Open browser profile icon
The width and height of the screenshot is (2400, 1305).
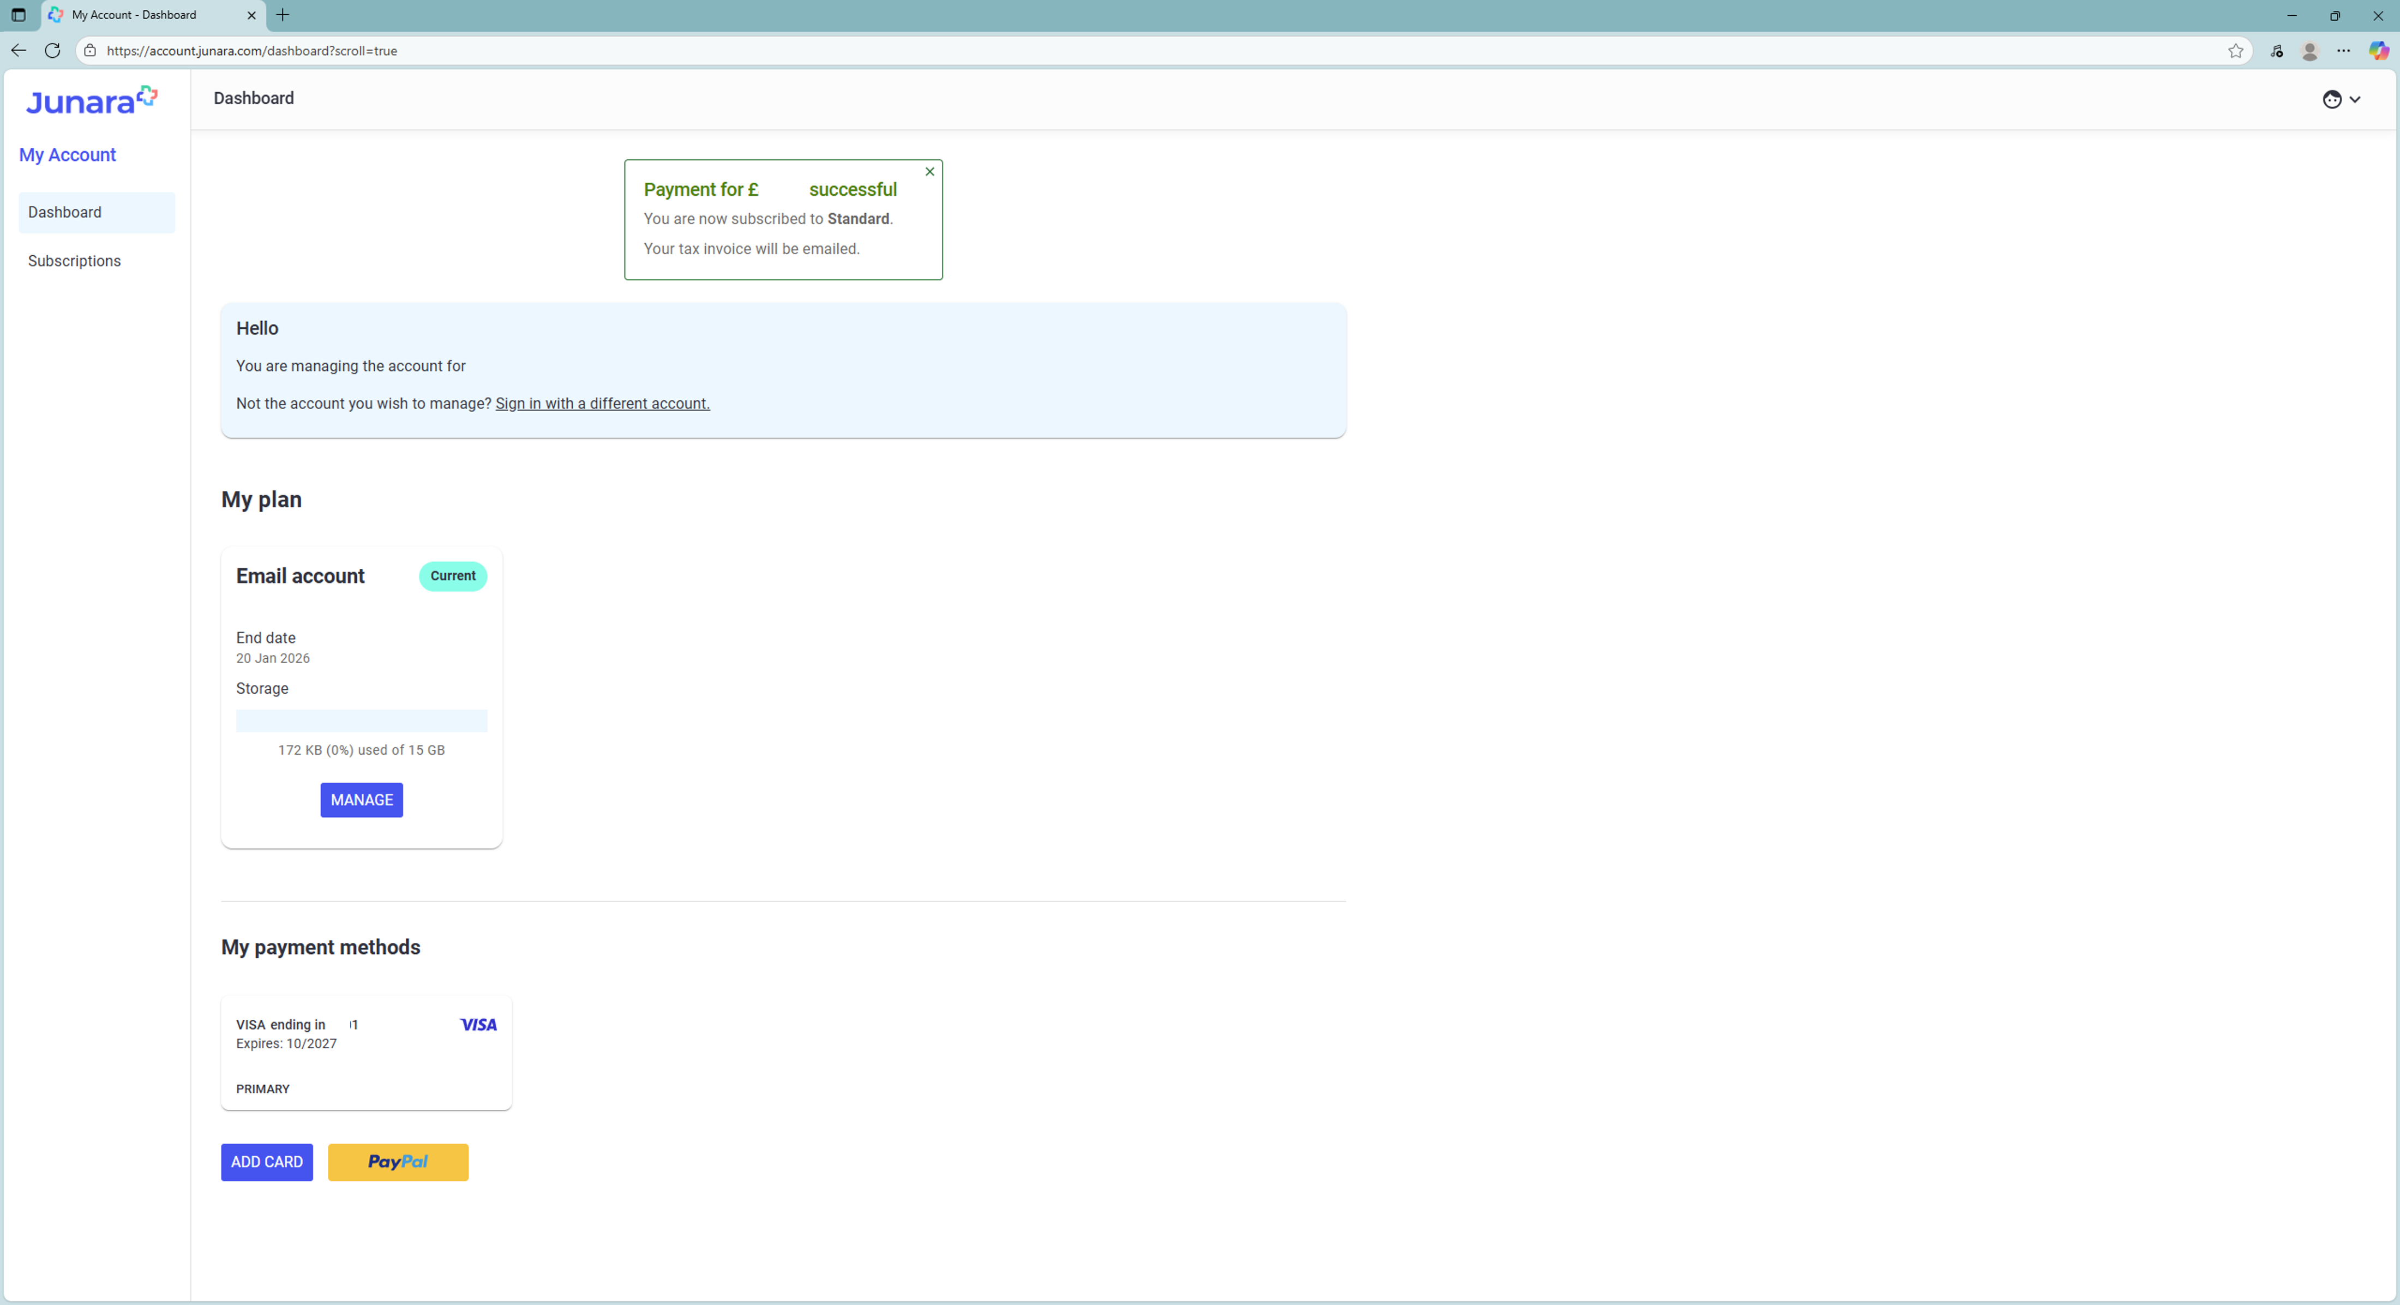(2309, 50)
